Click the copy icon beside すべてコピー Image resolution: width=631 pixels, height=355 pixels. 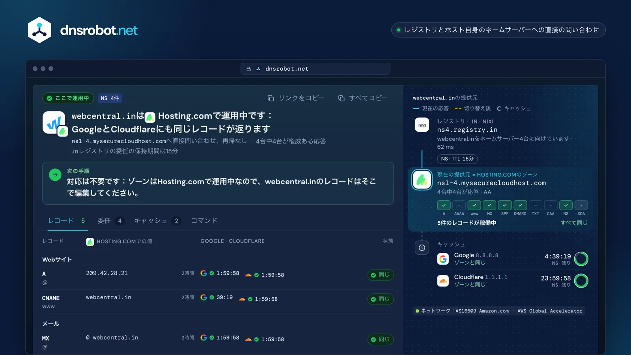pos(341,98)
